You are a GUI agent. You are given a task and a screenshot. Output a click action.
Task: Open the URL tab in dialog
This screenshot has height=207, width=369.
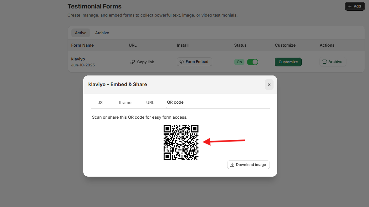point(150,102)
